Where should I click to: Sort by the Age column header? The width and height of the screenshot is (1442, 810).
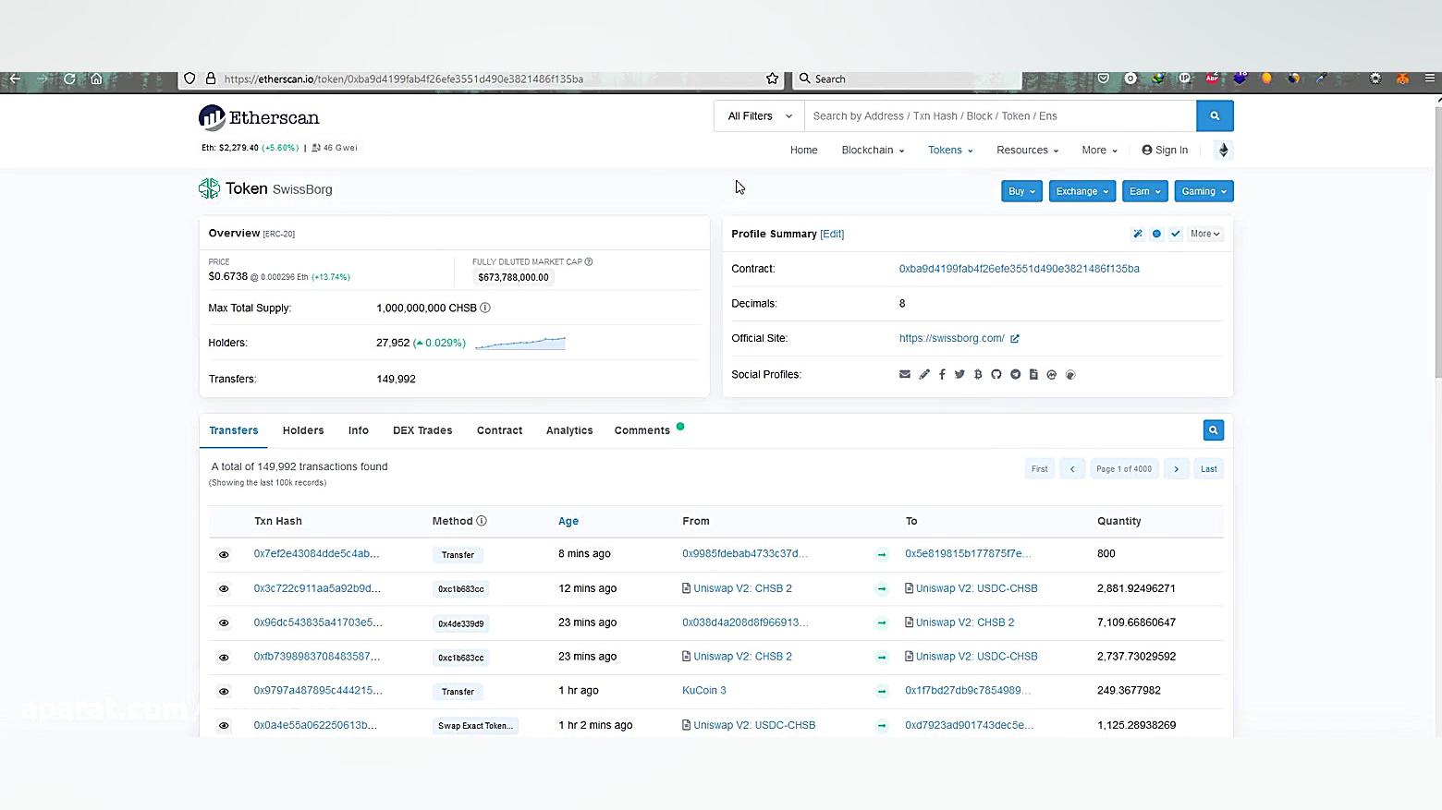568,521
